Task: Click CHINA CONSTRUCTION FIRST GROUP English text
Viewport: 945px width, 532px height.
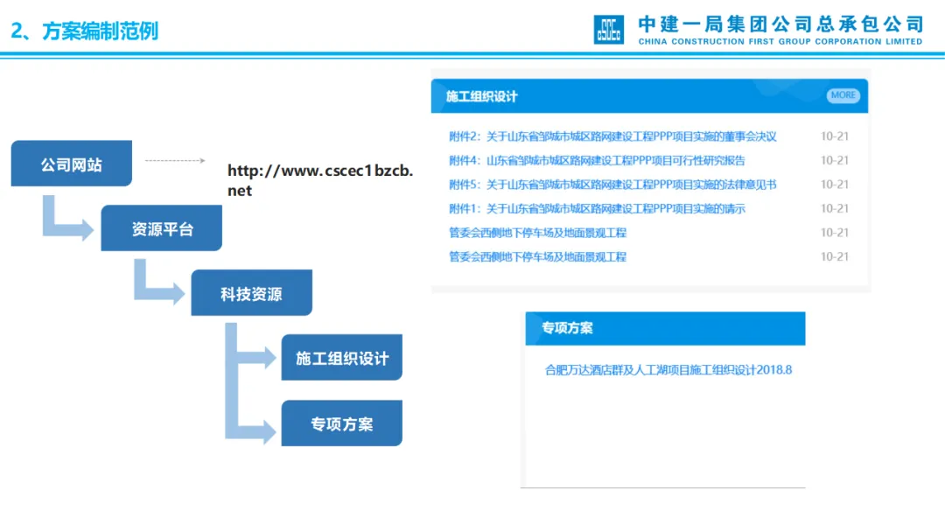Action: (780, 42)
